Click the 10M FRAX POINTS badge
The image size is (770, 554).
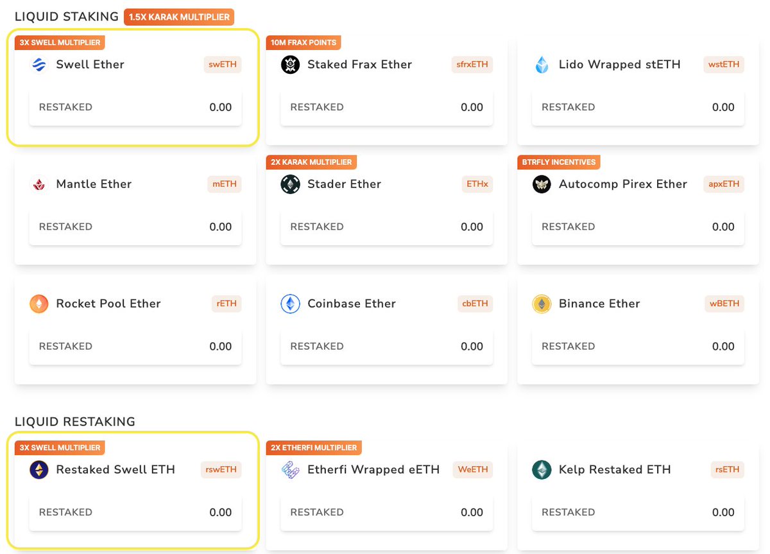pyautogui.click(x=304, y=43)
